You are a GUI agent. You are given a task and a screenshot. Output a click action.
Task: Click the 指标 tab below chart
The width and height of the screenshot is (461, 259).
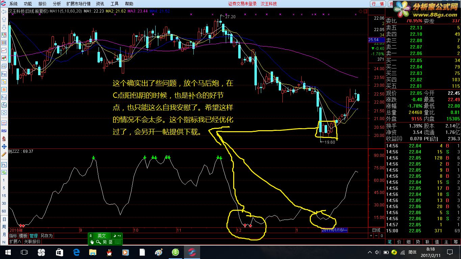click(x=13, y=236)
